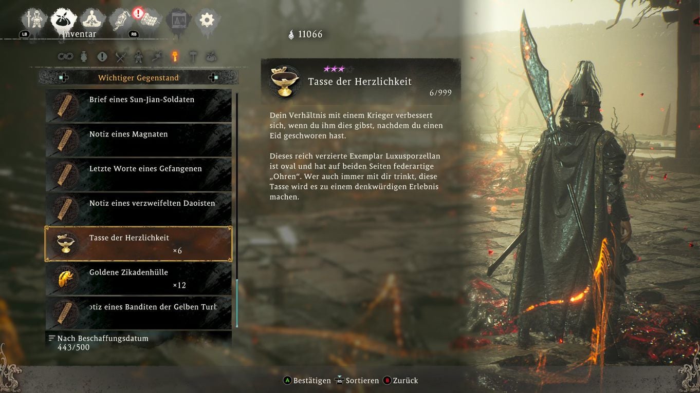Click the Bestätigen button prompt
The height and width of the screenshot is (393, 700).
coord(307,381)
